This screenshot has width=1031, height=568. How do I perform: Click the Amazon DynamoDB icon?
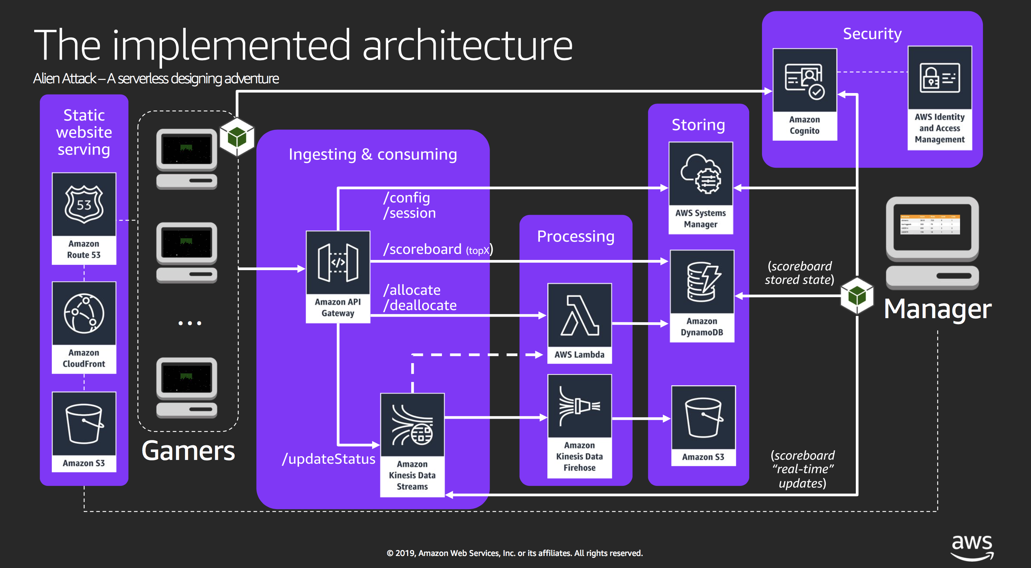[x=702, y=282]
